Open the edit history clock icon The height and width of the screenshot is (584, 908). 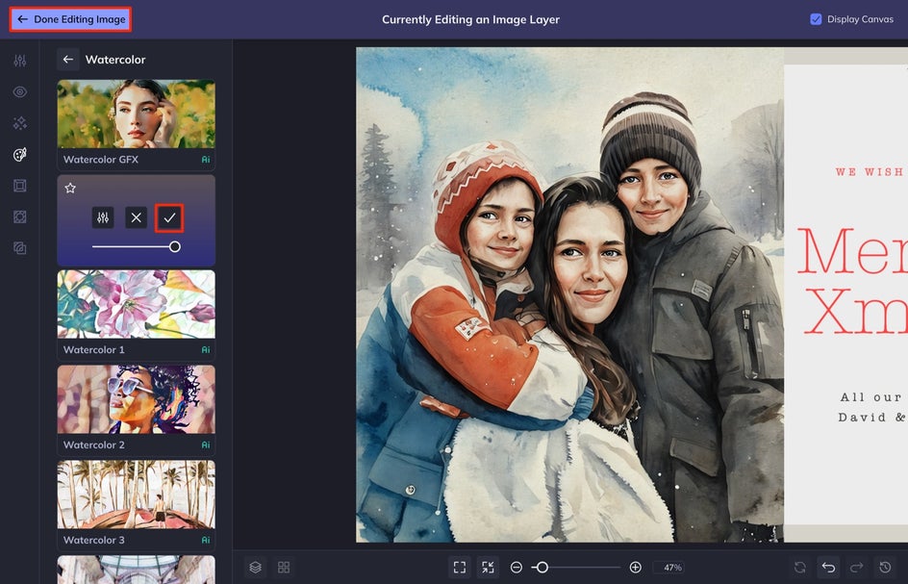[886, 568]
